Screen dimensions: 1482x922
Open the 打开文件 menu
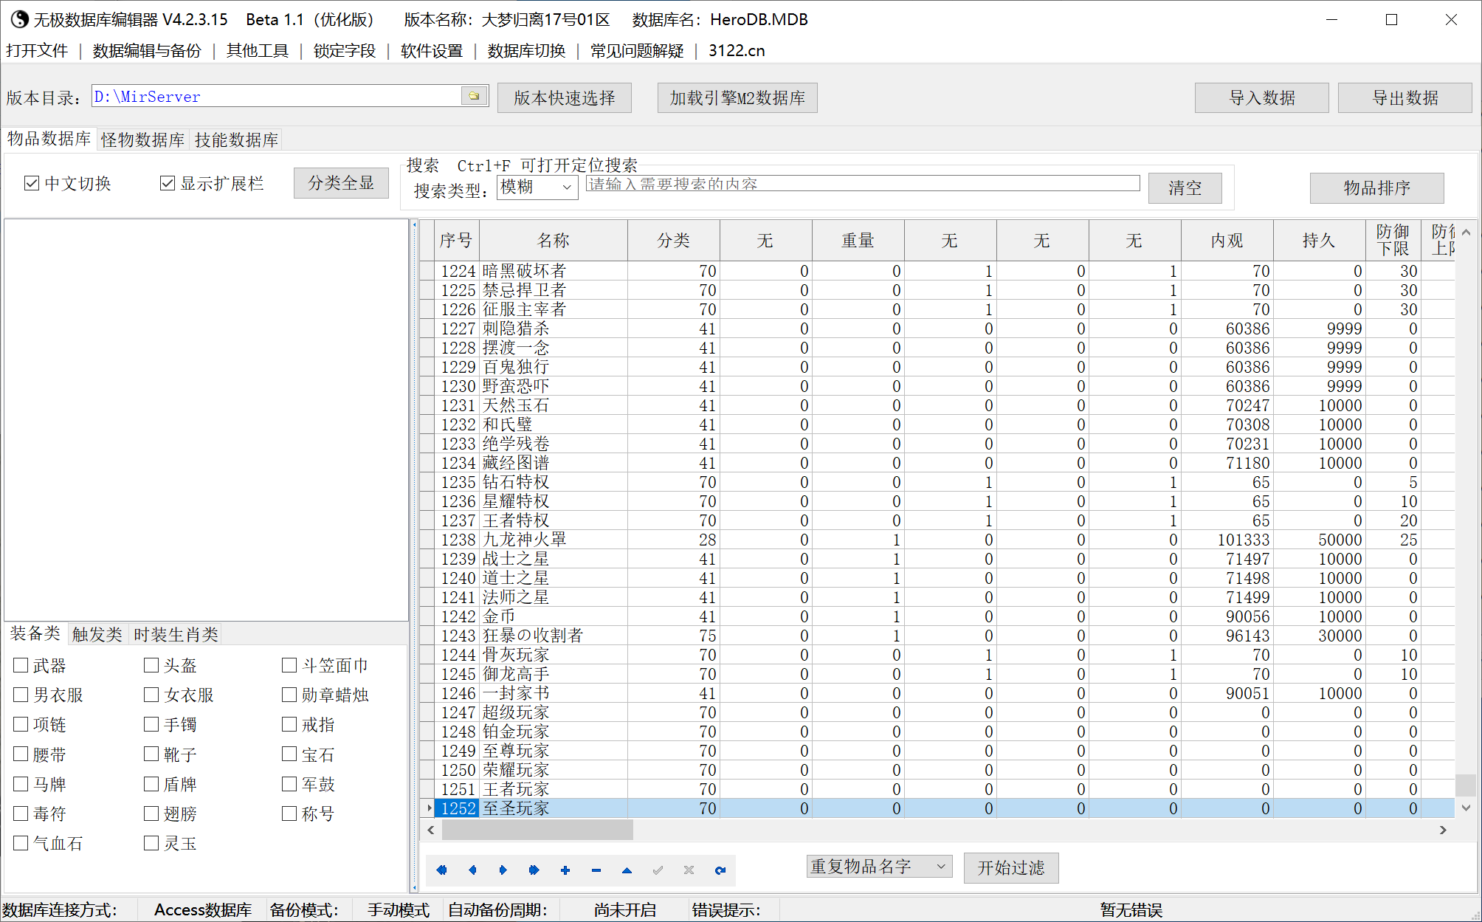pos(37,51)
